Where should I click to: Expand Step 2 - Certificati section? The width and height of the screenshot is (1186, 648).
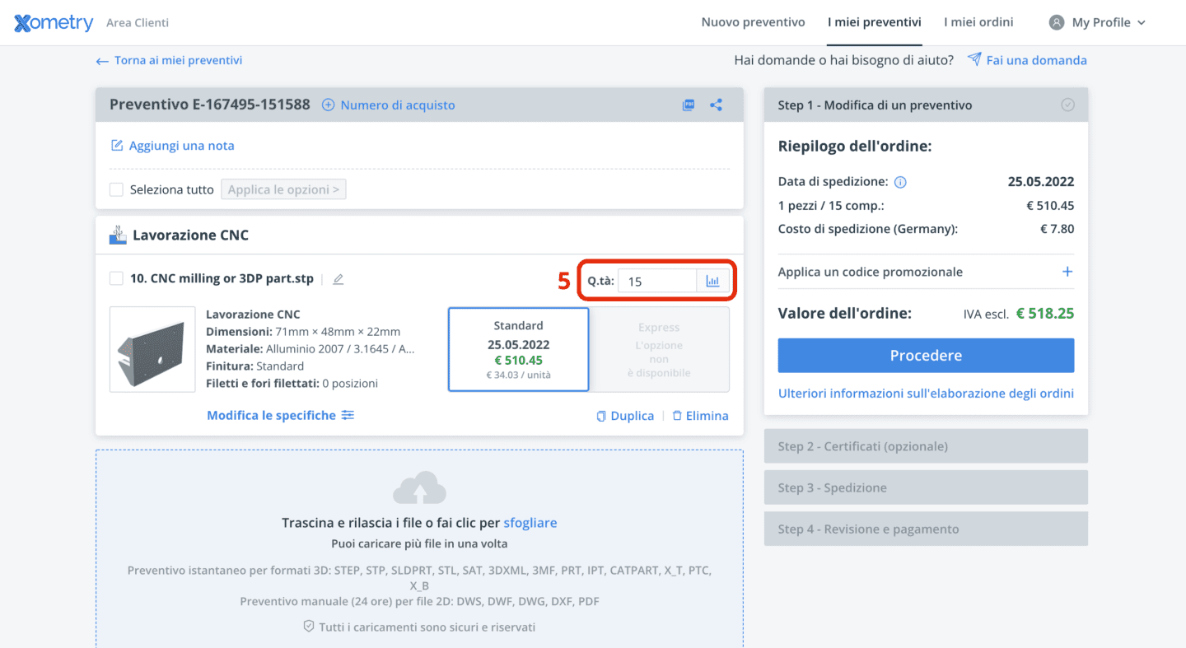point(926,446)
